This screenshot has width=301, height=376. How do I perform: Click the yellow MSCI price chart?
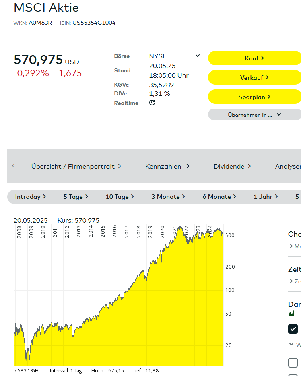click(x=119, y=295)
